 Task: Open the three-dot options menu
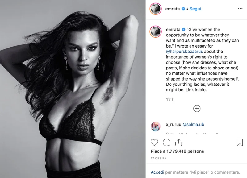tap(240, 9)
